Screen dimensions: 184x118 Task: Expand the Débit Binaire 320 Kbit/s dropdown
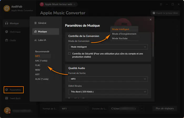pos(108,92)
